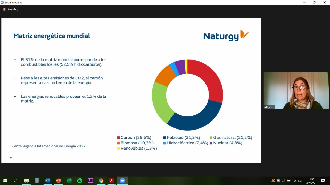The width and height of the screenshot is (330, 185).
Task: Launch Calculator from the taskbar
Action: [x=37, y=181]
